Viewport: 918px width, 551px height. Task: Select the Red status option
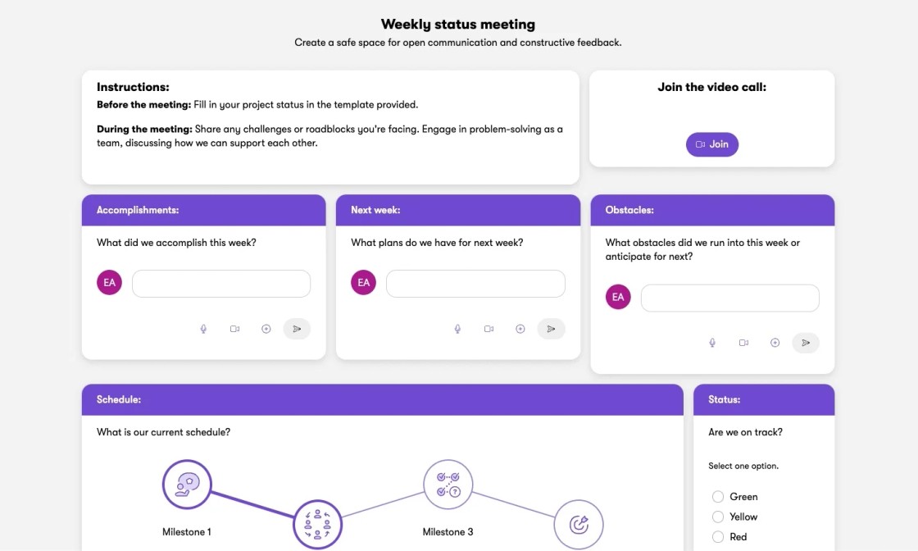718,537
